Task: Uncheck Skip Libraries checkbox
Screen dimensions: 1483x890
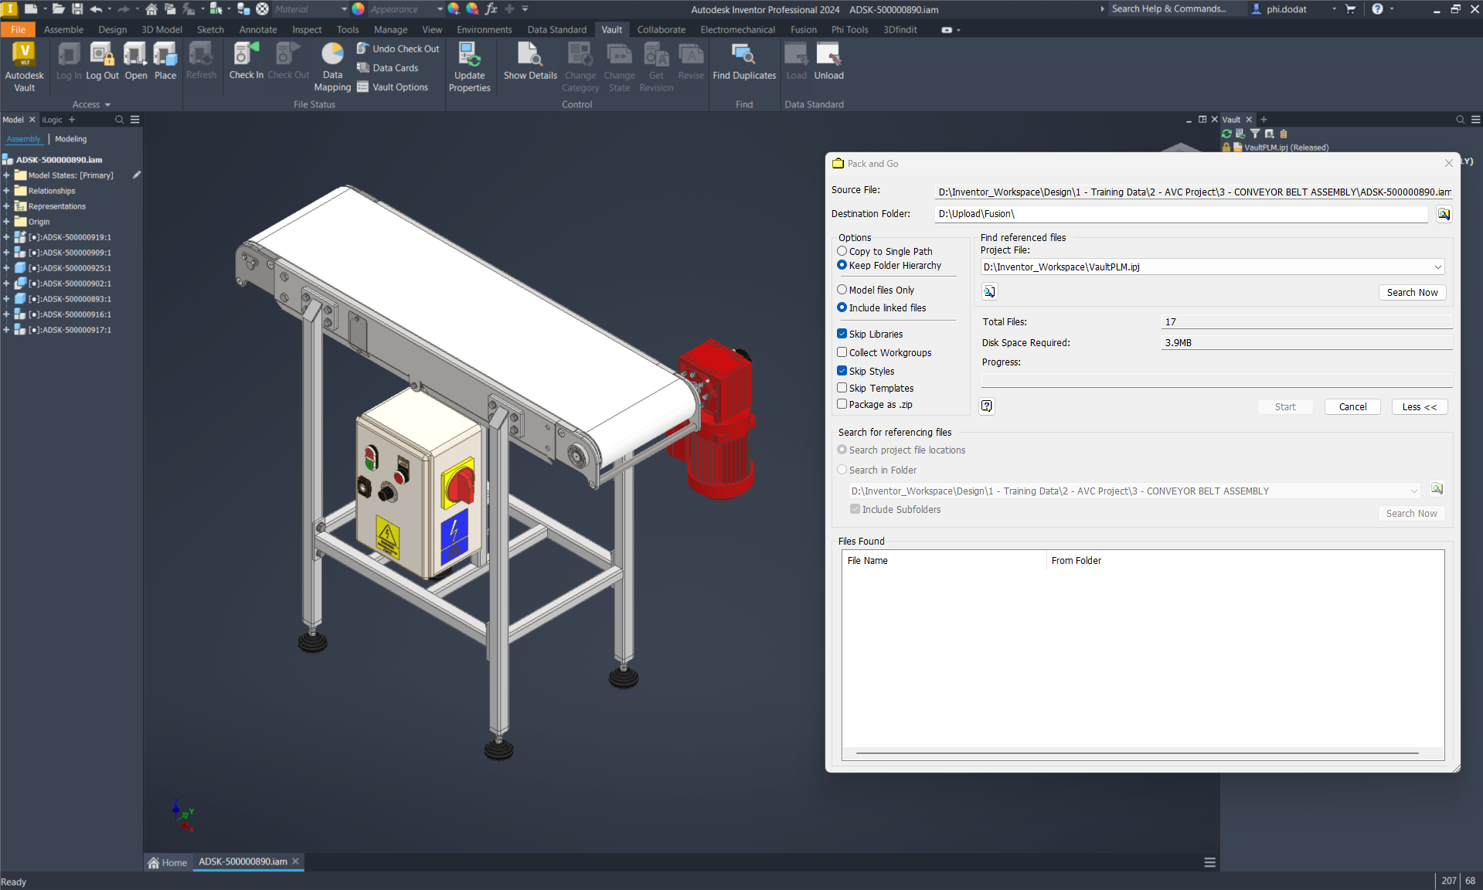Action: coord(842,334)
